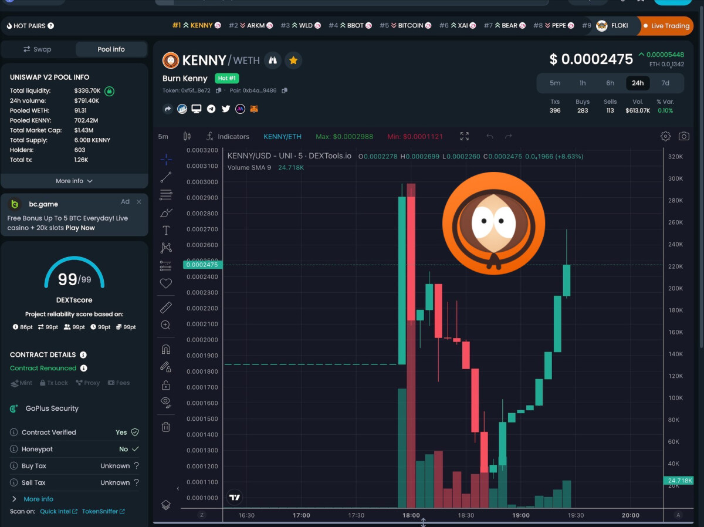704x527 pixels.
Task: Select the trend line drawing tool
Action: tap(166, 177)
